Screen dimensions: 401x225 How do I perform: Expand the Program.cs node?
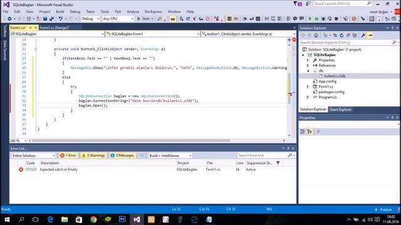pyautogui.click(x=308, y=97)
